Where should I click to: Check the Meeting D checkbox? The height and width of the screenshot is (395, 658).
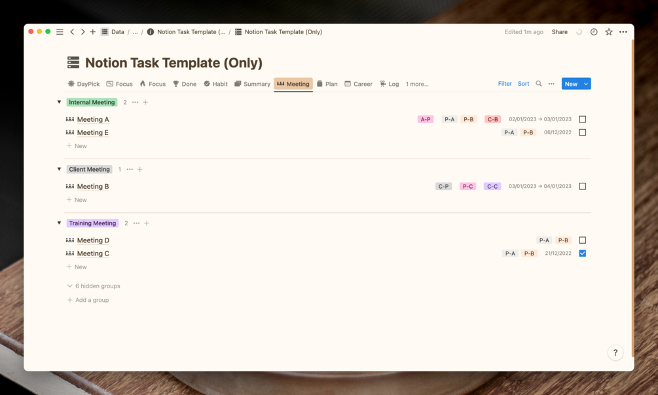tap(583, 240)
